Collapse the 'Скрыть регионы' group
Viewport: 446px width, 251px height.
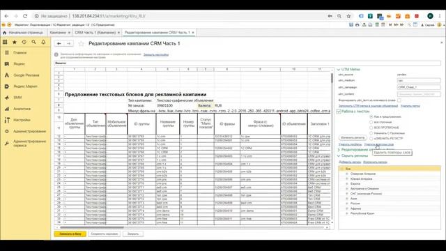tap(339, 156)
